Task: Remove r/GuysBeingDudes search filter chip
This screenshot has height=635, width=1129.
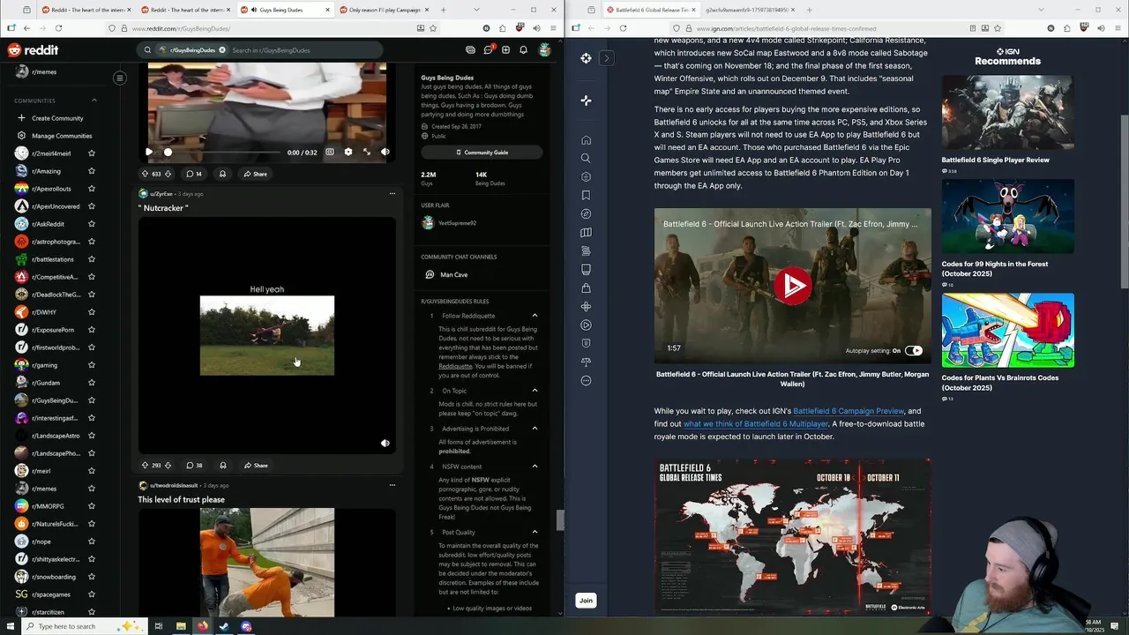Action: (x=222, y=50)
